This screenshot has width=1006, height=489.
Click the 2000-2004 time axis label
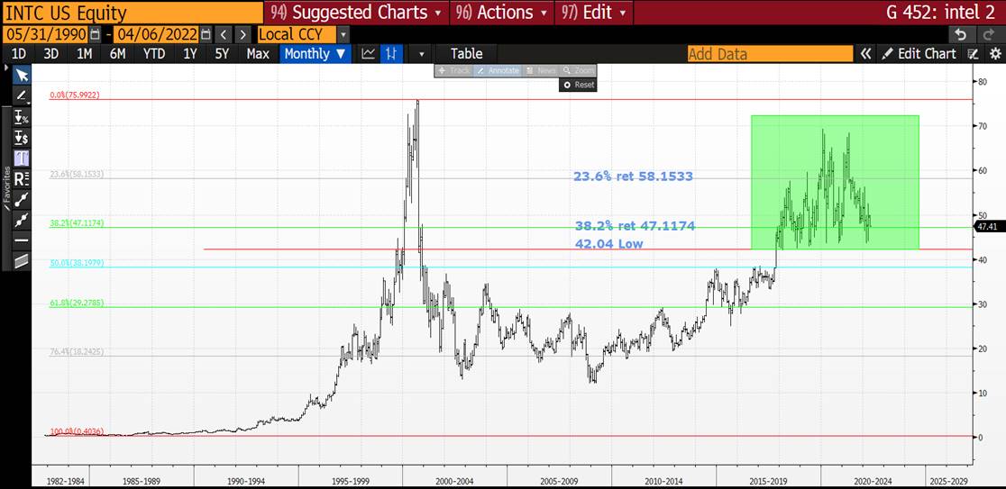tap(453, 480)
